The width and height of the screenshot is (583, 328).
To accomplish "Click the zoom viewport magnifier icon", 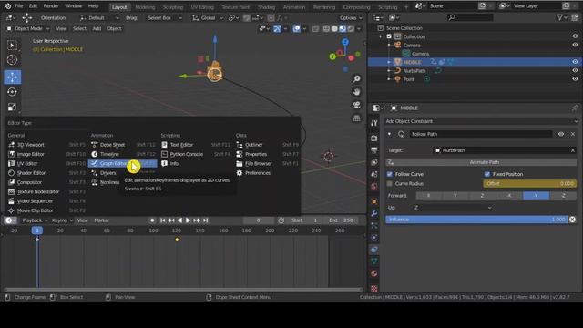I will 356,79.
